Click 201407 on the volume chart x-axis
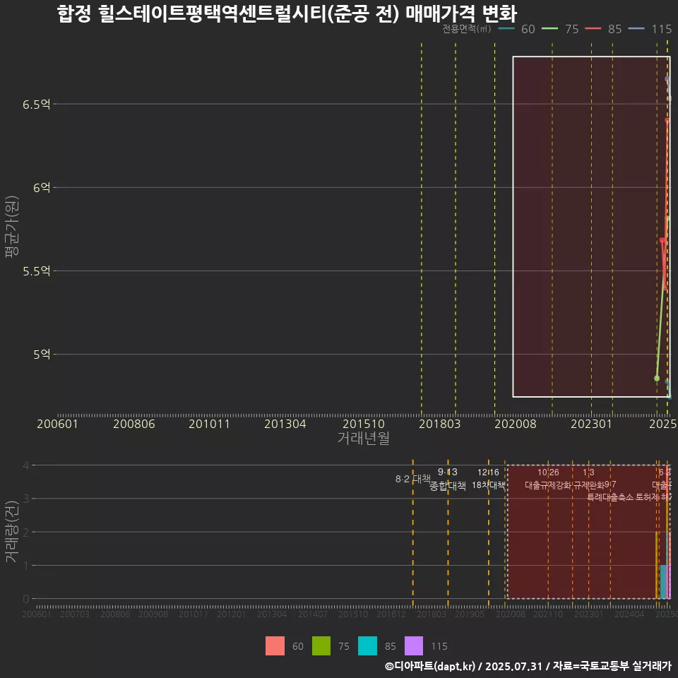 pyautogui.click(x=313, y=614)
